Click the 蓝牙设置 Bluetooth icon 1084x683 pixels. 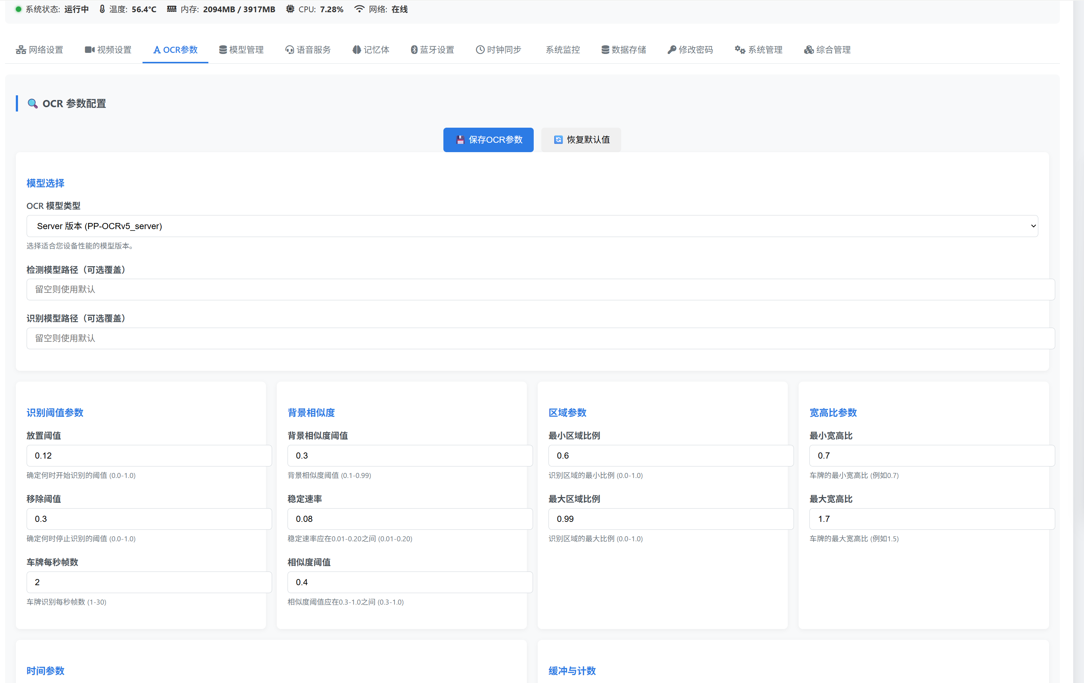(414, 50)
